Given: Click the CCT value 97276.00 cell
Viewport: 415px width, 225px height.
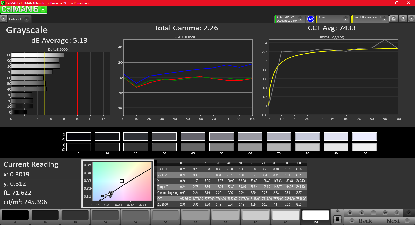Looking at the screenshot, I should (186, 199).
